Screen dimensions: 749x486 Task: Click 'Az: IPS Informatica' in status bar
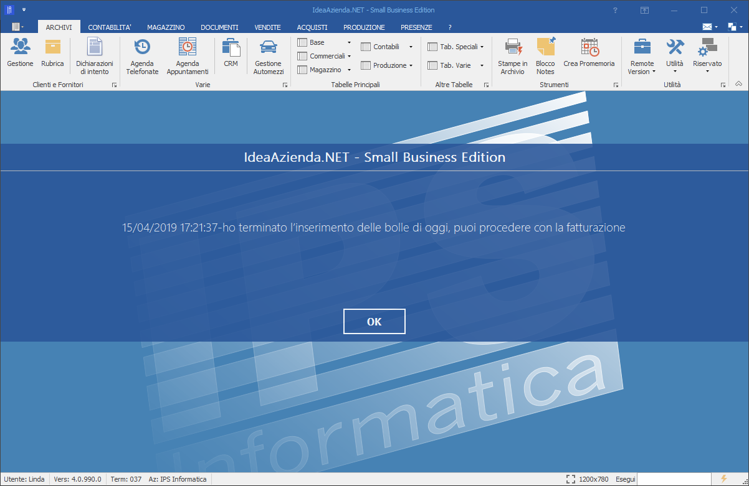pos(178,479)
